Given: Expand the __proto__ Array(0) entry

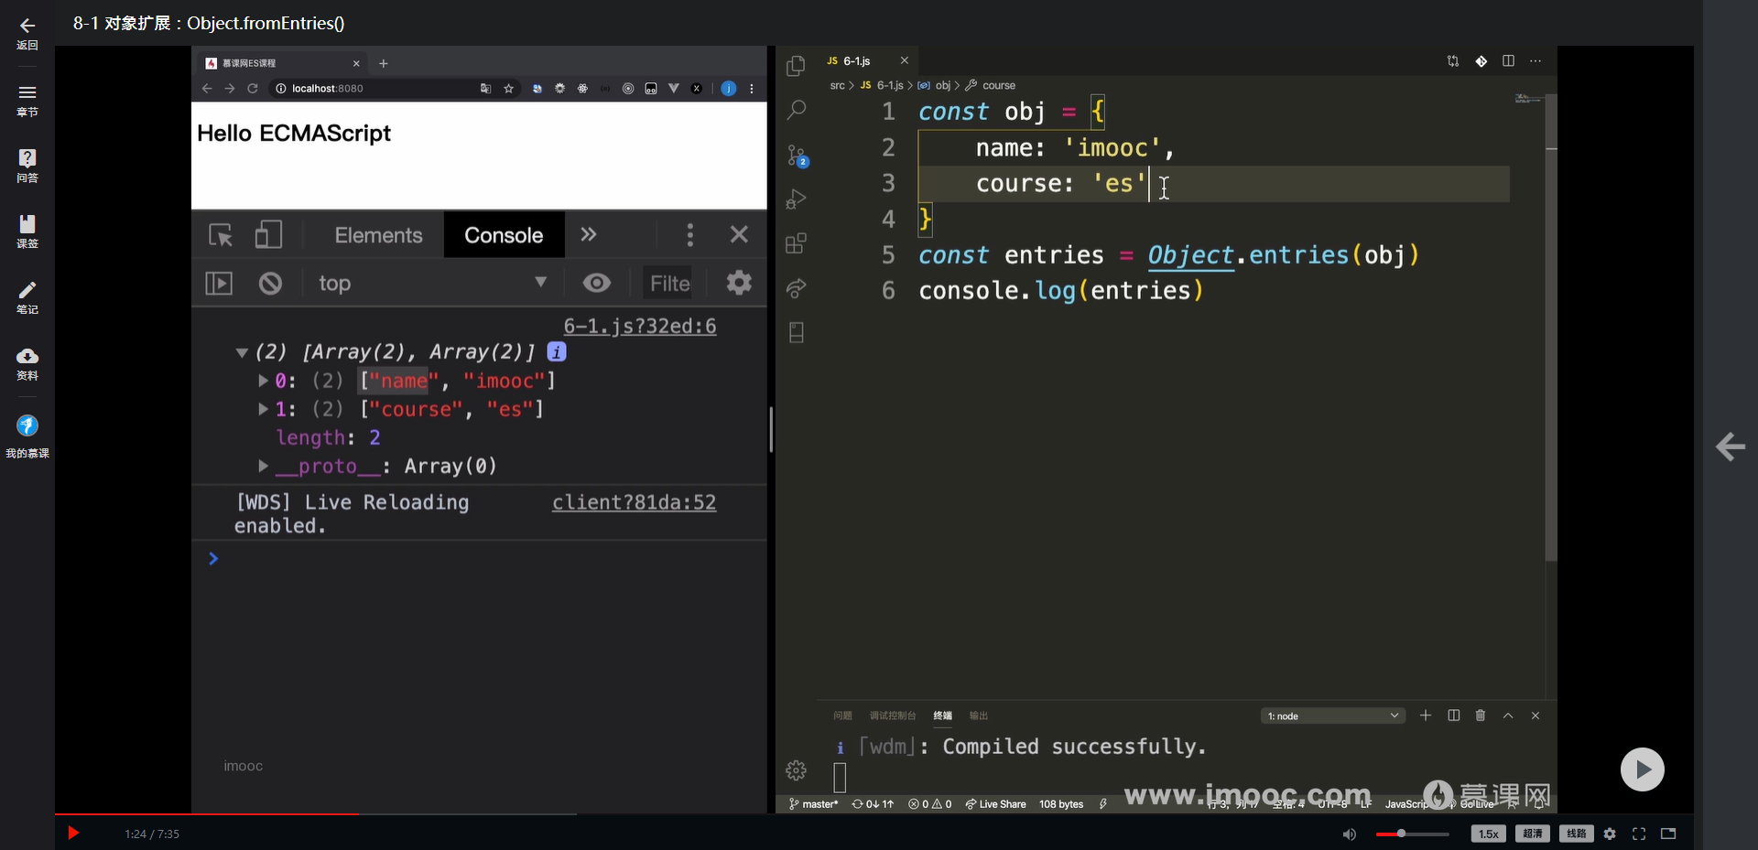Looking at the screenshot, I should pos(264,467).
